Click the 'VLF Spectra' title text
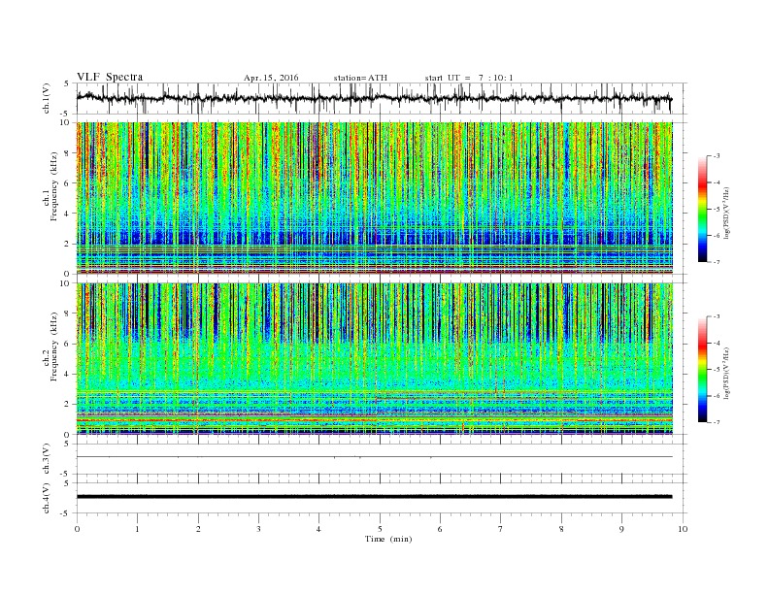The width and height of the screenshot is (769, 594). point(110,77)
